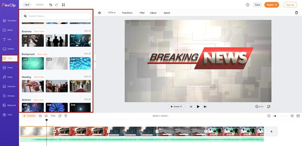
Task: Open the 16:9 aspect ratio selector
Action: (x=27, y=5)
